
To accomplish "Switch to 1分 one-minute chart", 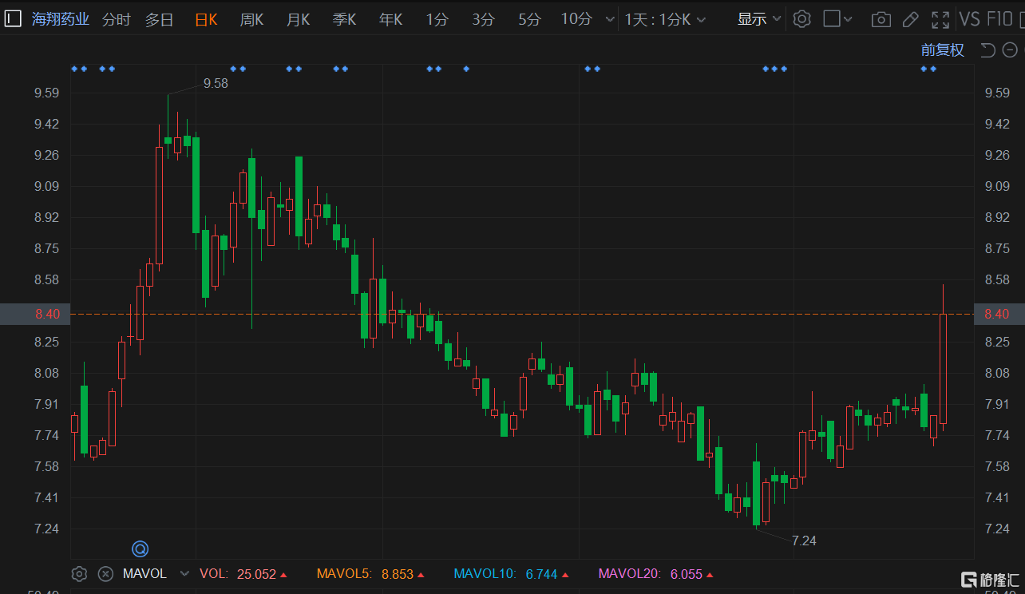I will 437,19.
